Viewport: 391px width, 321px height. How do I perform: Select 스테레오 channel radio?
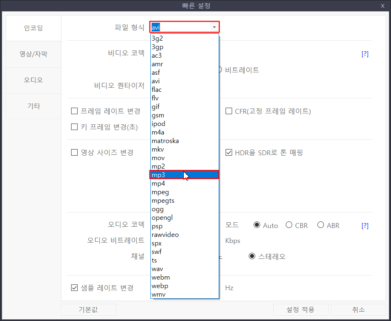pos(252,256)
